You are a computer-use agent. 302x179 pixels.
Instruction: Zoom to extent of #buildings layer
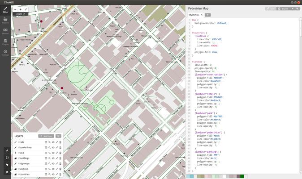click(49, 158)
